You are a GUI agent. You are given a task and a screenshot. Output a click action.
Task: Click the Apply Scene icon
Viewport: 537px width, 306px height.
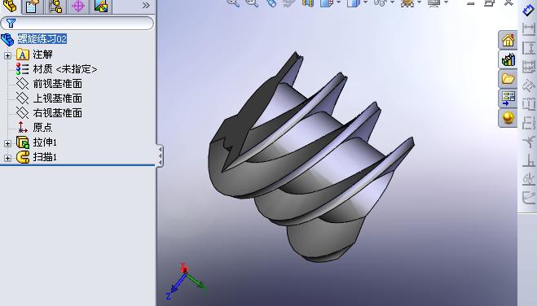click(407, 3)
